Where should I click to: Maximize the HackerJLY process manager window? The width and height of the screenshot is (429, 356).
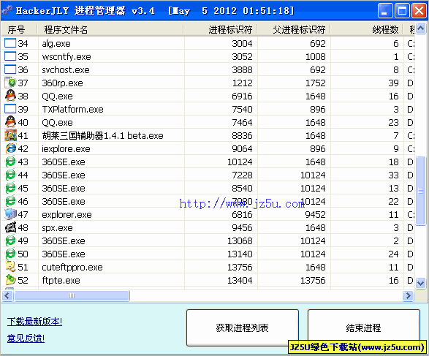(x=402, y=11)
